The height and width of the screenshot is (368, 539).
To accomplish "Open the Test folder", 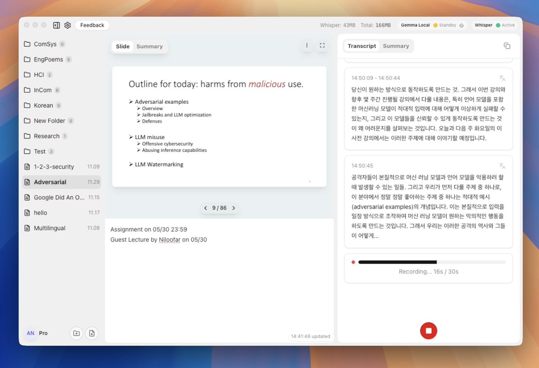I will (x=61, y=151).
